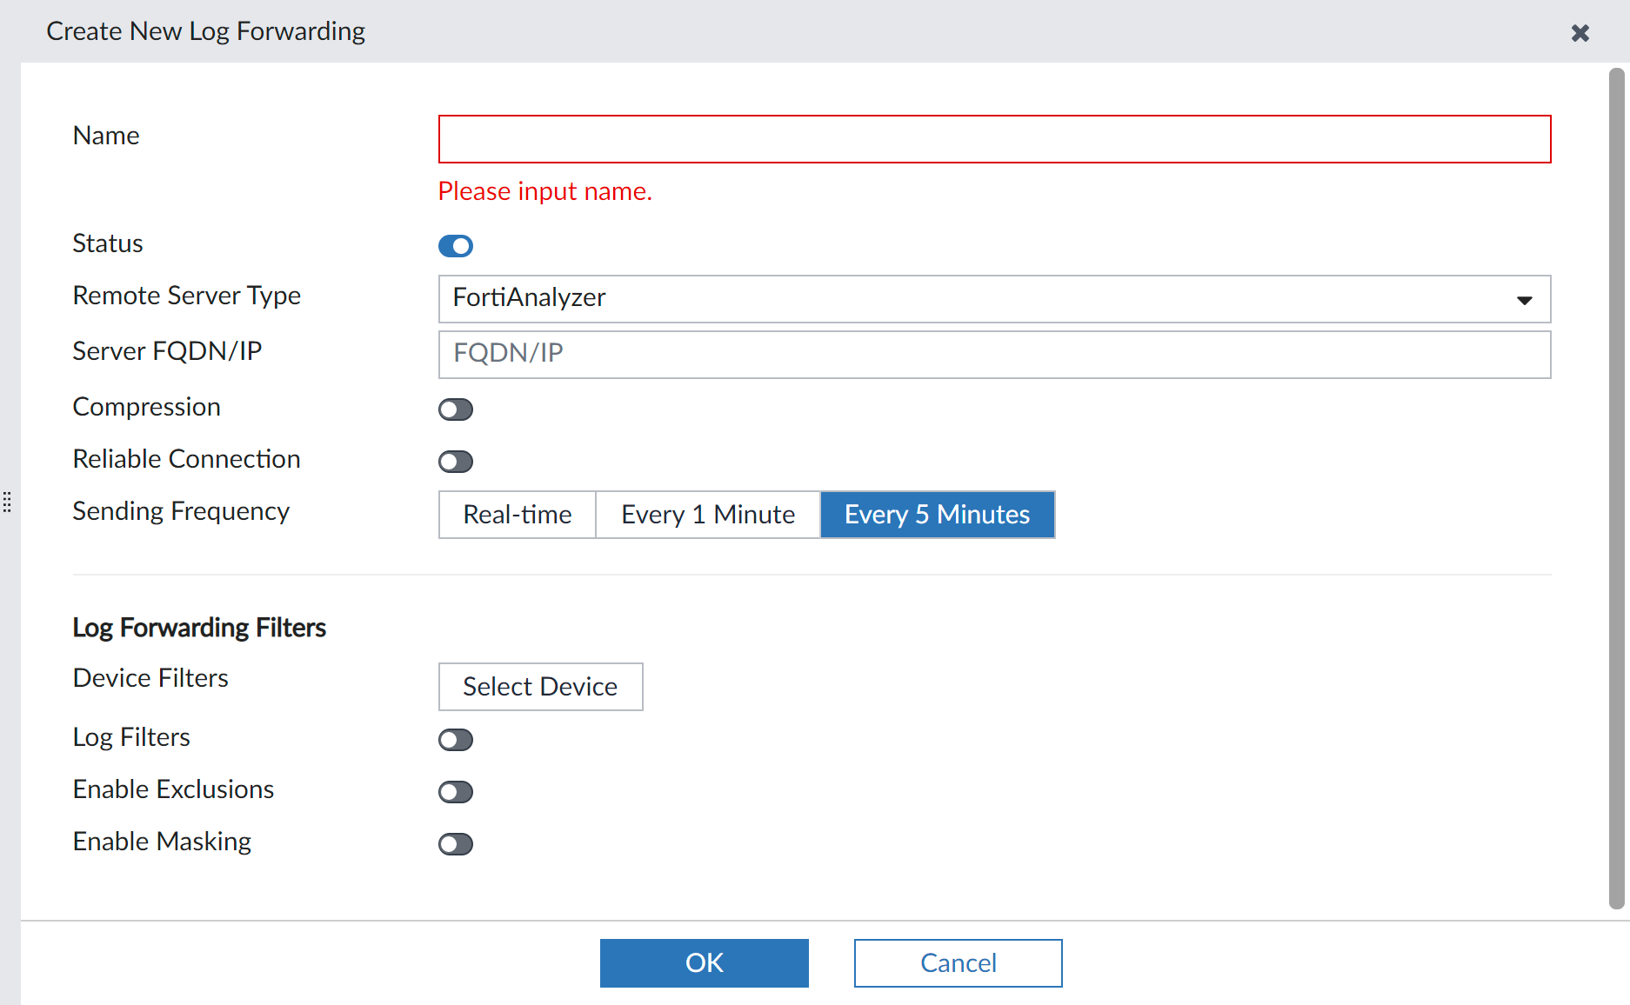
Task: Select Every 5 Minutes sending frequency
Action: [937, 514]
